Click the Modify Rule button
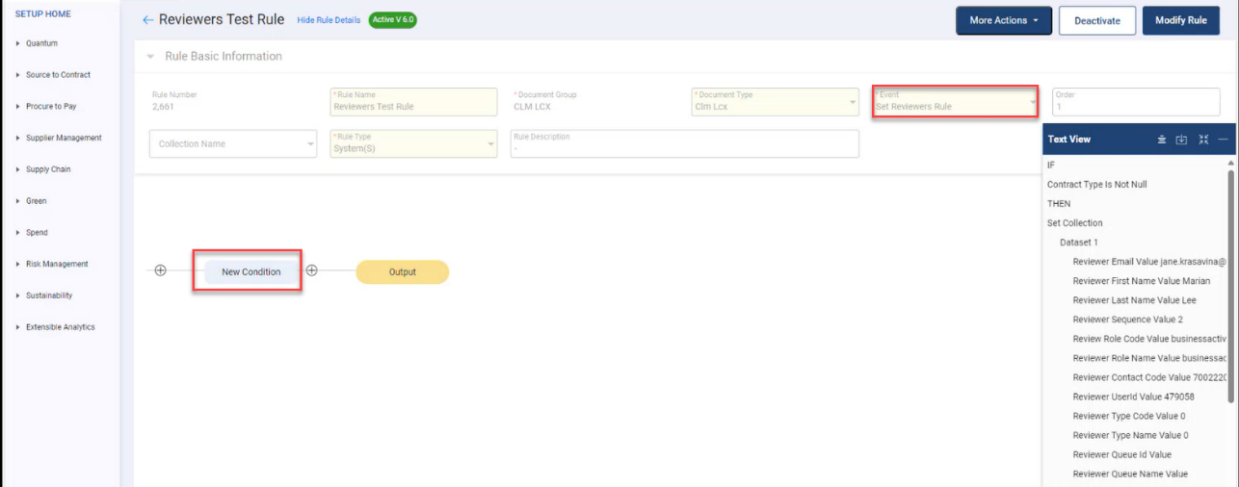1239x487 pixels. click(x=1180, y=20)
